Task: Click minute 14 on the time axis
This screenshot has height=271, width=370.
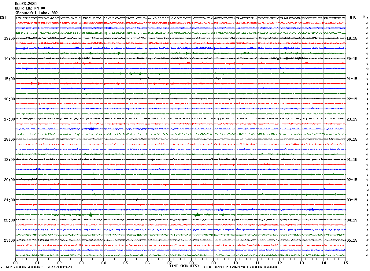Action: pyautogui.click(x=324, y=263)
